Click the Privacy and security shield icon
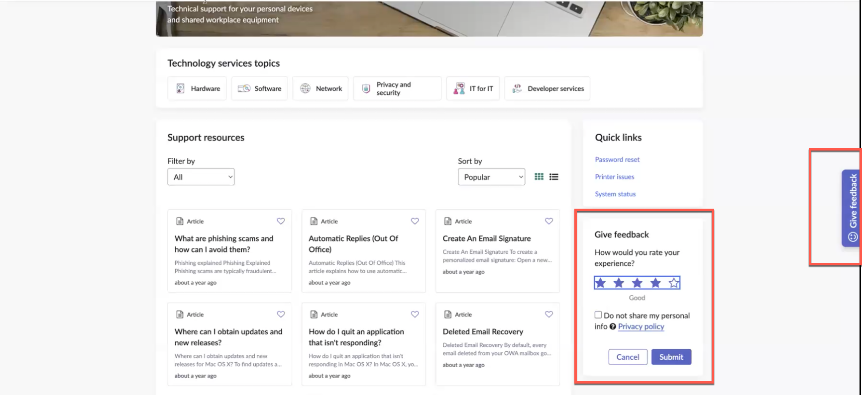This screenshot has height=395, width=862. pos(366,88)
